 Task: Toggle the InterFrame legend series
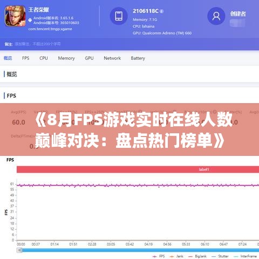[245, 256]
